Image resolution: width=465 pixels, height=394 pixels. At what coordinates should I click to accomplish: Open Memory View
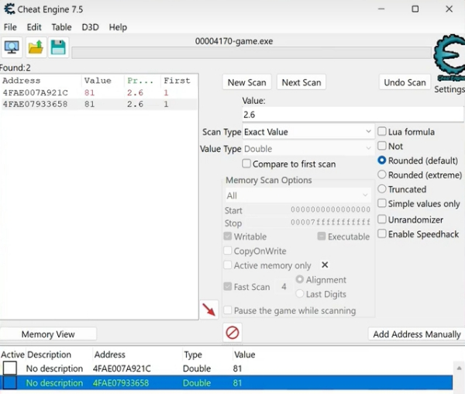pos(48,334)
